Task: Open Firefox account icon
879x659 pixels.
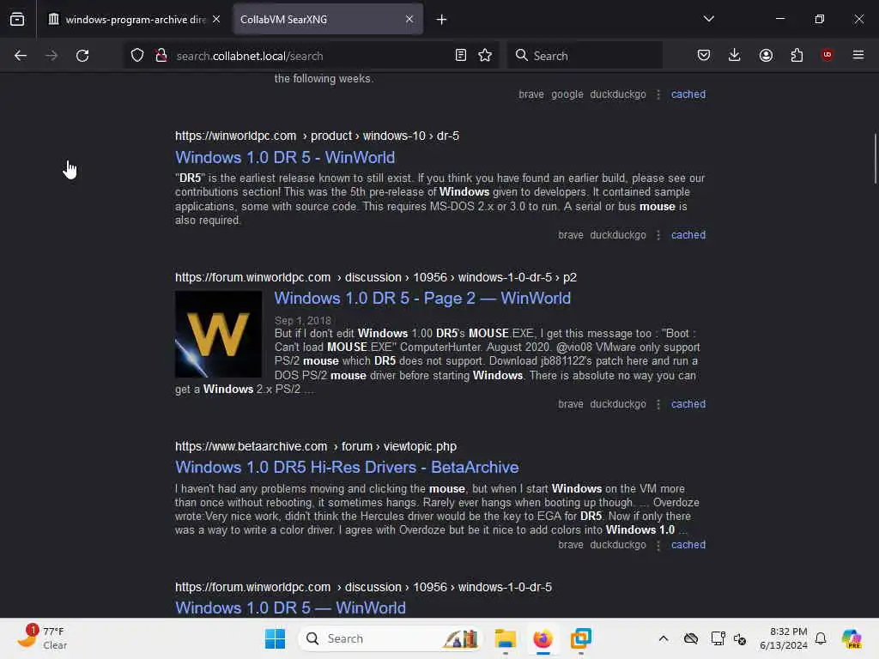Action: pyautogui.click(x=766, y=56)
